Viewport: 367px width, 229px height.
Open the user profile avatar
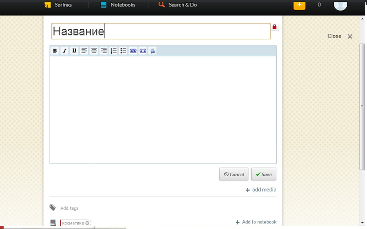pyautogui.click(x=340, y=5)
